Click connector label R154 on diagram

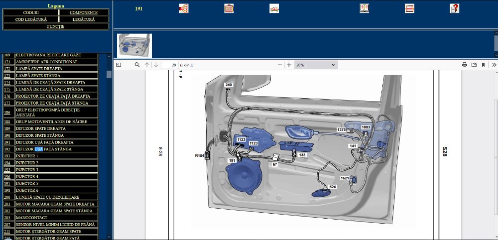[200, 155]
